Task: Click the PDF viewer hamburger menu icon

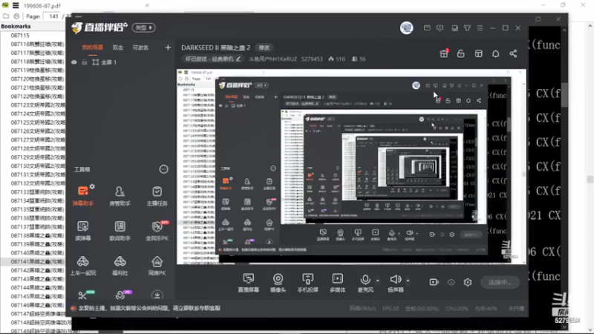Action: [x=16, y=5]
